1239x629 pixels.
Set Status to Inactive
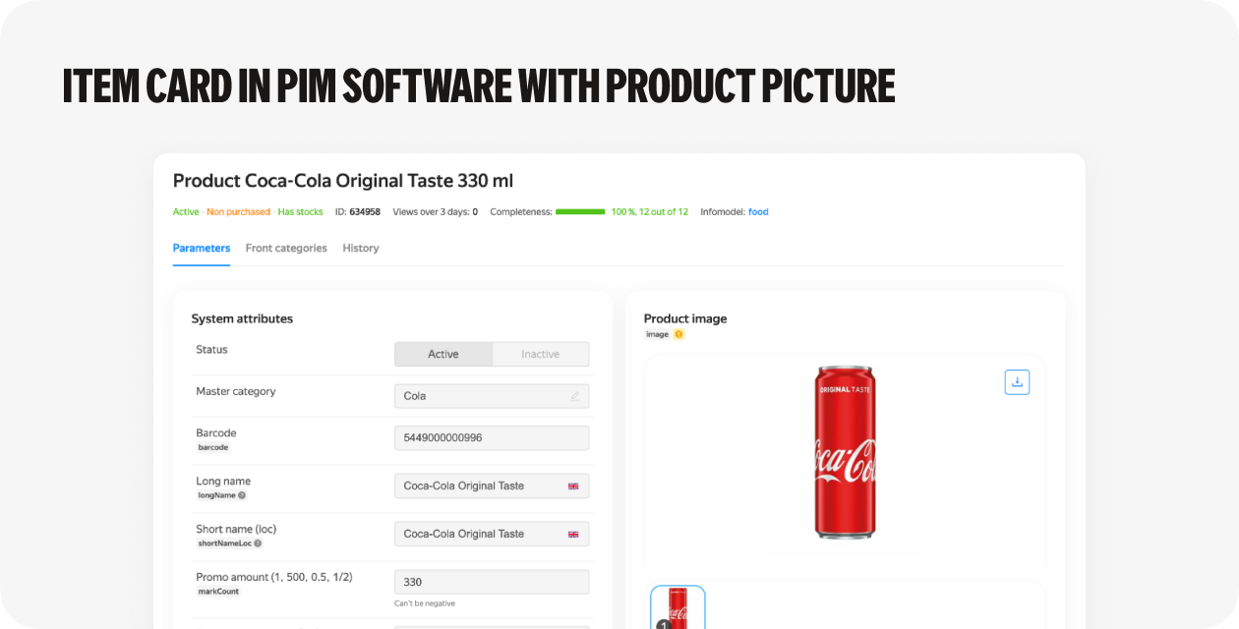pyautogui.click(x=540, y=355)
